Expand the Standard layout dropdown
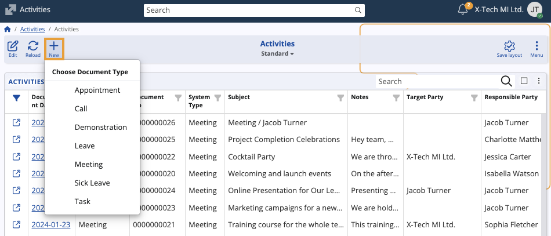551x236 pixels. coord(277,54)
